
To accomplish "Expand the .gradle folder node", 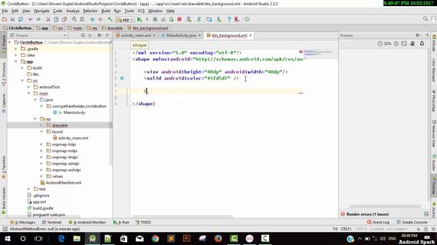I will point(16,48).
